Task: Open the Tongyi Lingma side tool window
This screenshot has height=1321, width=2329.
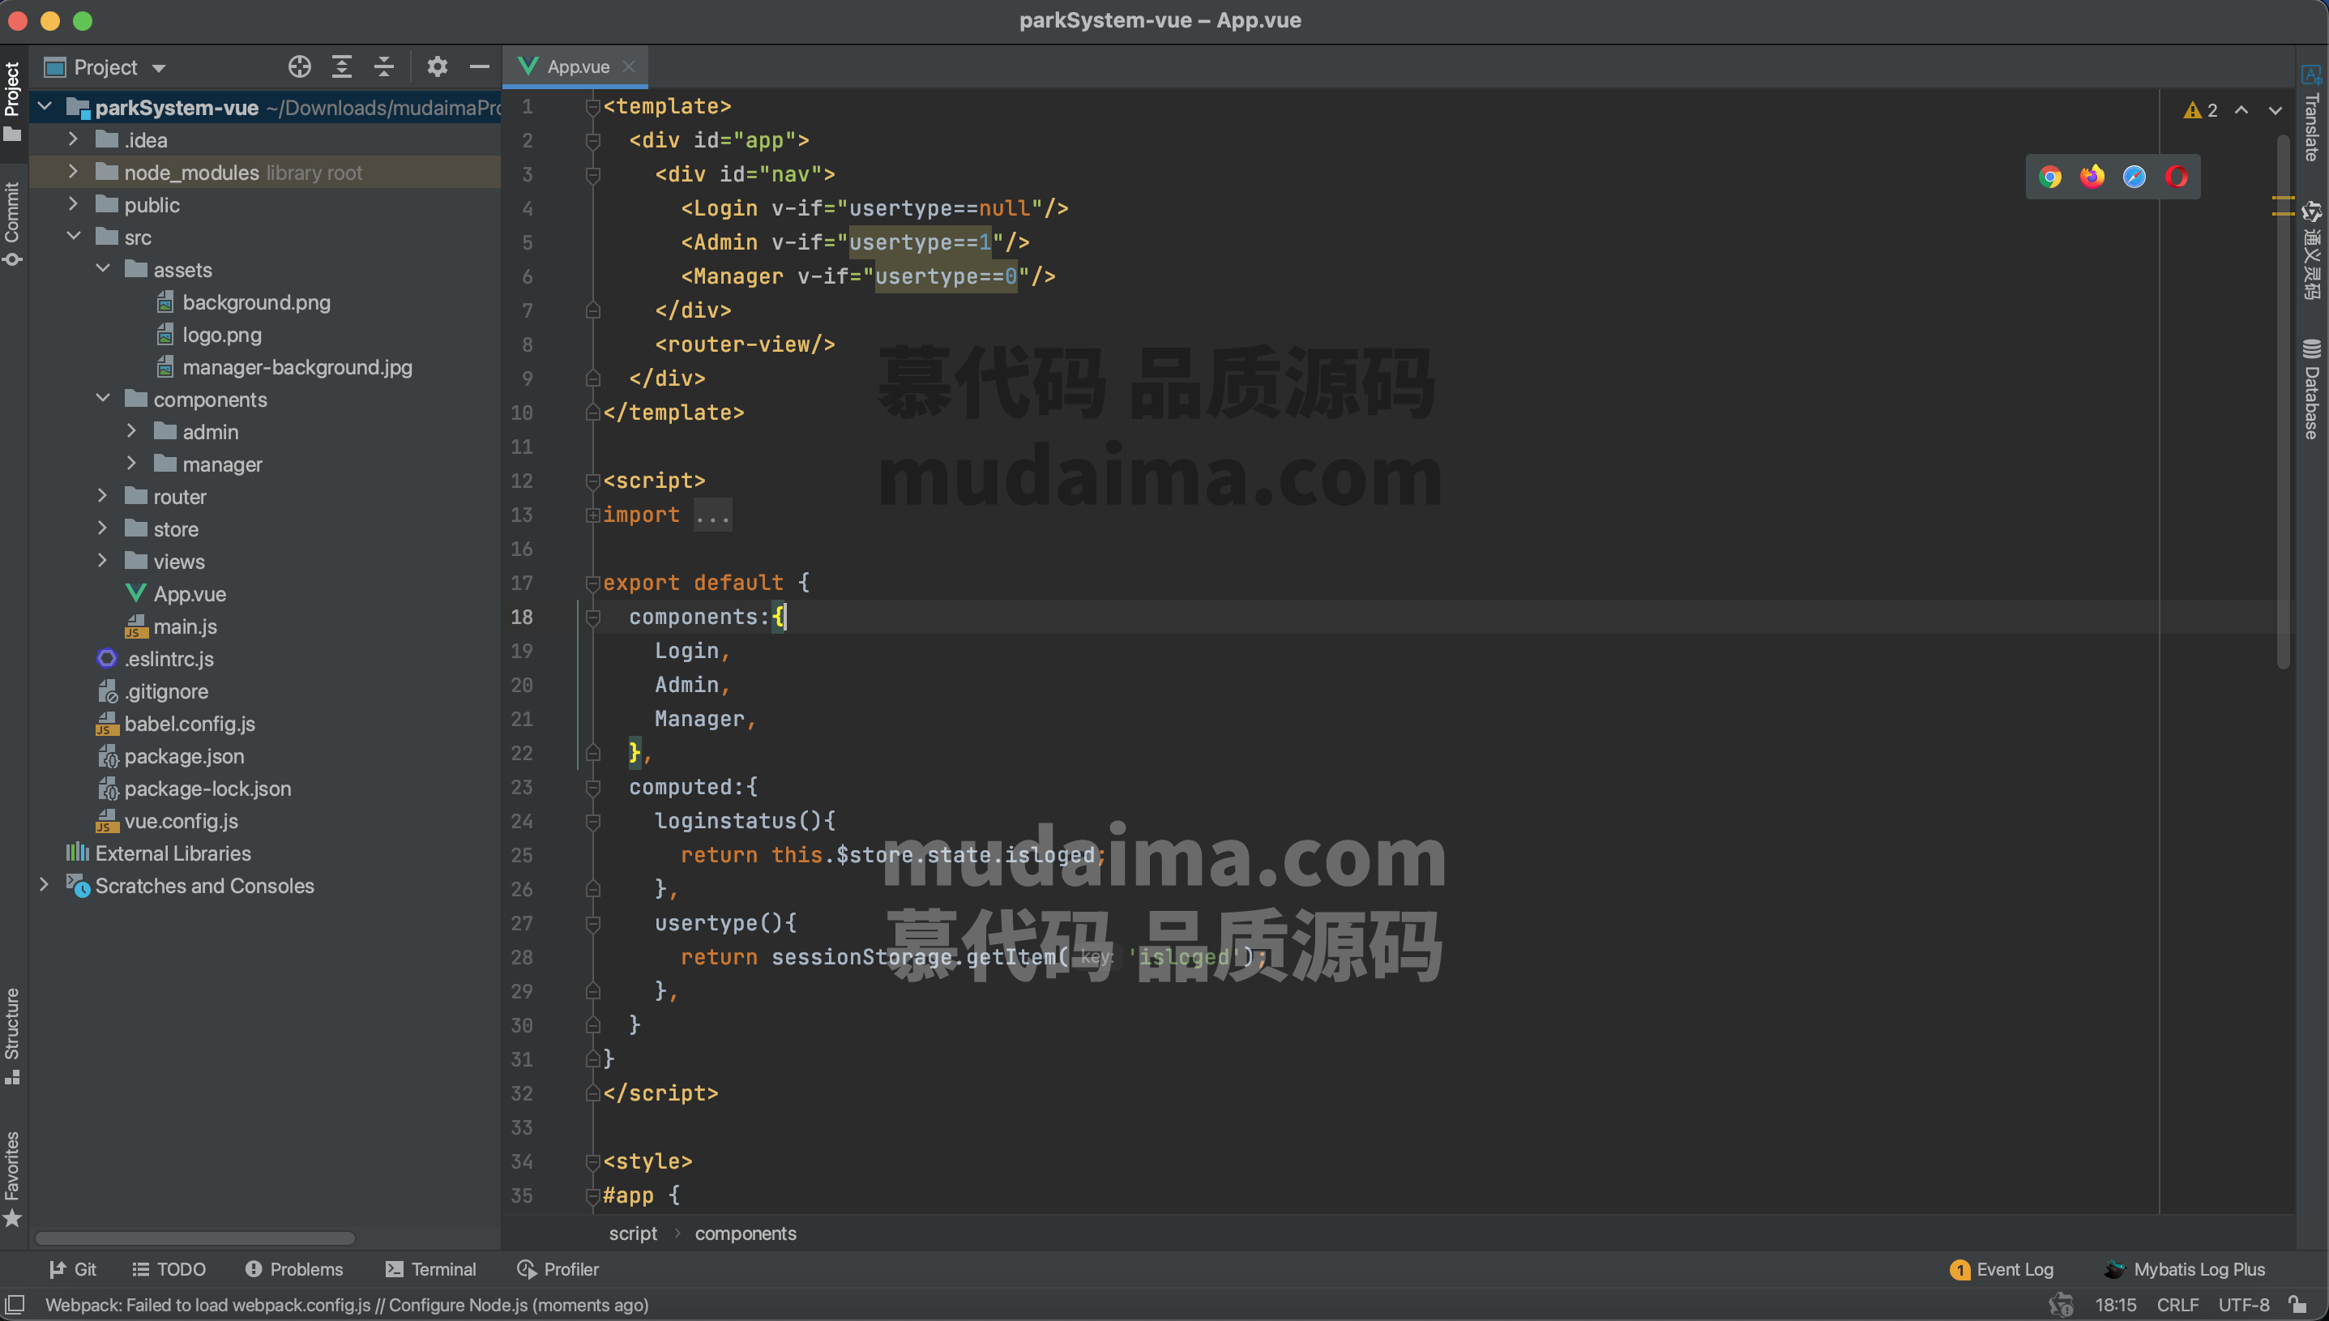Action: [2311, 250]
